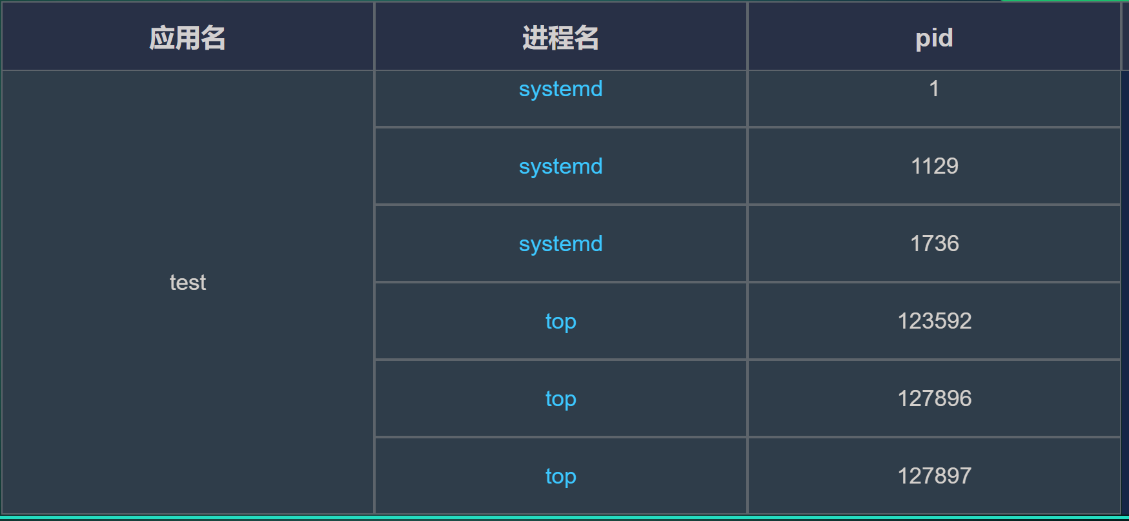Select the pid cell containing 127897

[x=934, y=476]
